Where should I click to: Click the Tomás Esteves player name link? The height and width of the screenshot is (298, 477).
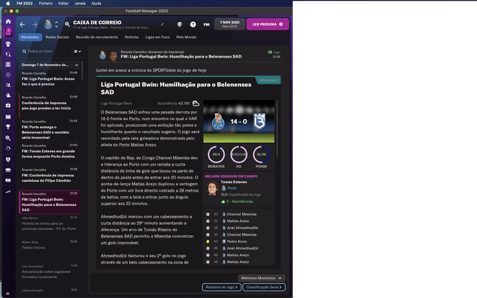[234, 182]
